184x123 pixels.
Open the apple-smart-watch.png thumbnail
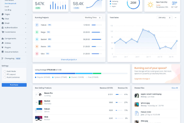pos(137,95)
